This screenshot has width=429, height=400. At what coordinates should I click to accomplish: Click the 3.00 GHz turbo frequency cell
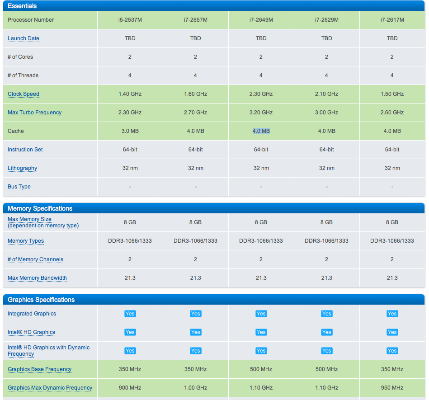[x=327, y=113]
